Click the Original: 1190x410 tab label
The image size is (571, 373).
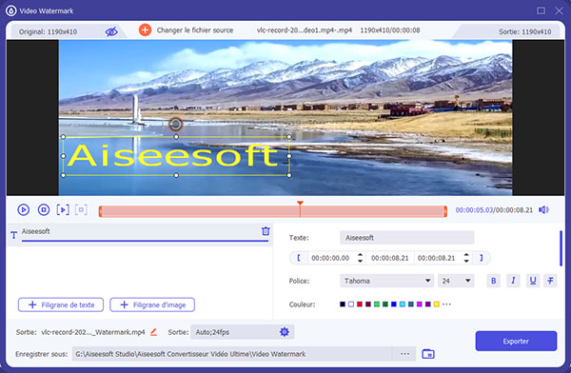[x=48, y=31]
